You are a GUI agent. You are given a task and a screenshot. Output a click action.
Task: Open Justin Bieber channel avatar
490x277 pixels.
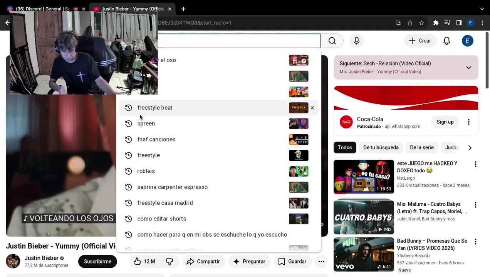pyautogui.click(x=13, y=261)
